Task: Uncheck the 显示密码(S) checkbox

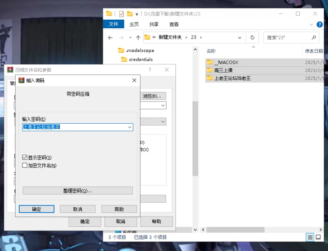Action: (x=25, y=157)
